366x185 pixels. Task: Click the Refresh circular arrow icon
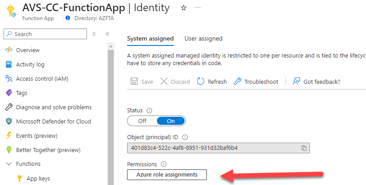(x=200, y=82)
